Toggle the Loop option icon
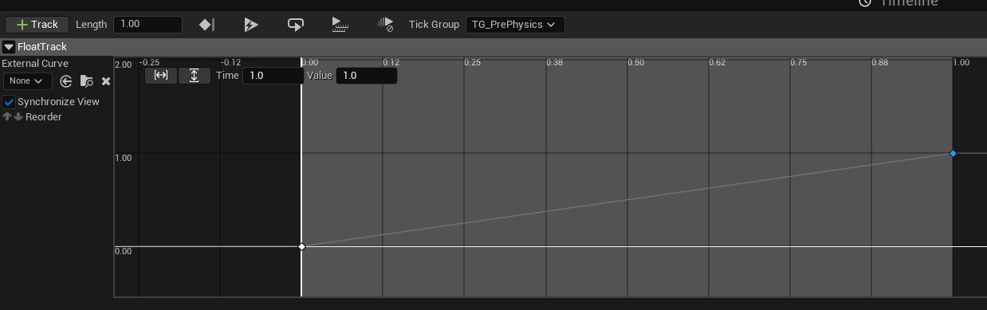The height and width of the screenshot is (310, 987). (x=295, y=25)
